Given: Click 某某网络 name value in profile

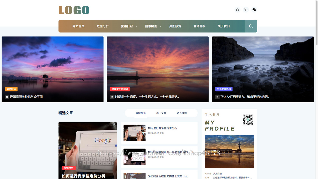Looking at the screenshot, I should [217, 173].
